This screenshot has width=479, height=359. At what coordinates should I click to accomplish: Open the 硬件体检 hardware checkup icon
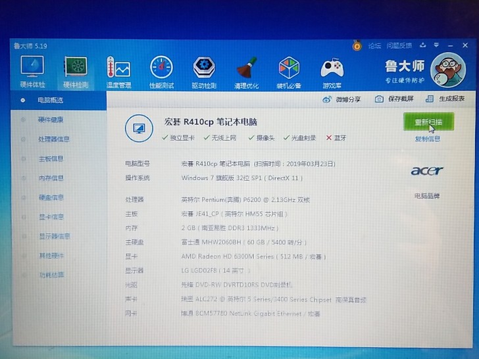[x=32, y=72]
